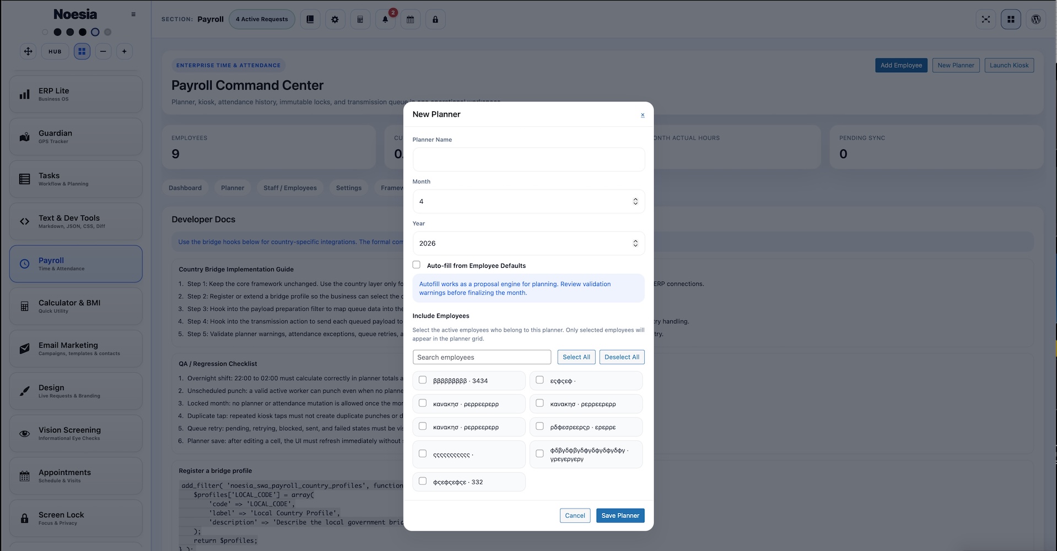Check the employee εςφςεφ checkbox
Image resolution: width=1057 pixels, height=551 pixels.
pyautogui.click(x=540, y=380)
